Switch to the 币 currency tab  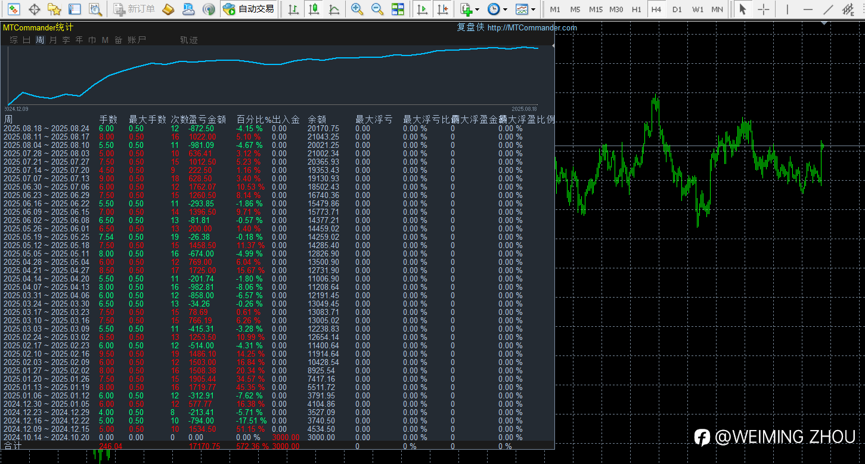point(92,40)
